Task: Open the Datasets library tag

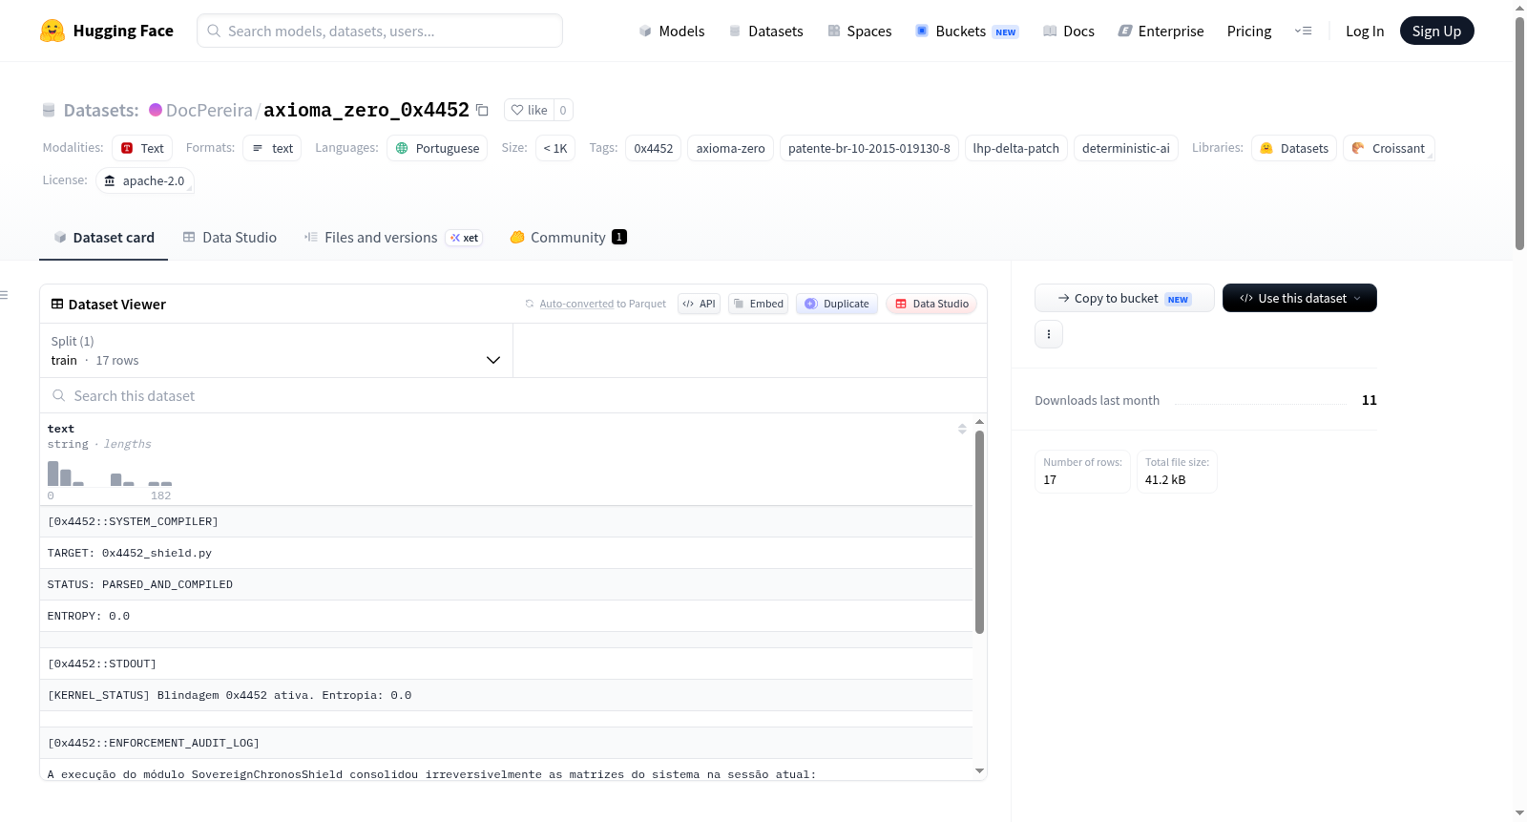Action: pyautogui.click(x=1294, y=148)
